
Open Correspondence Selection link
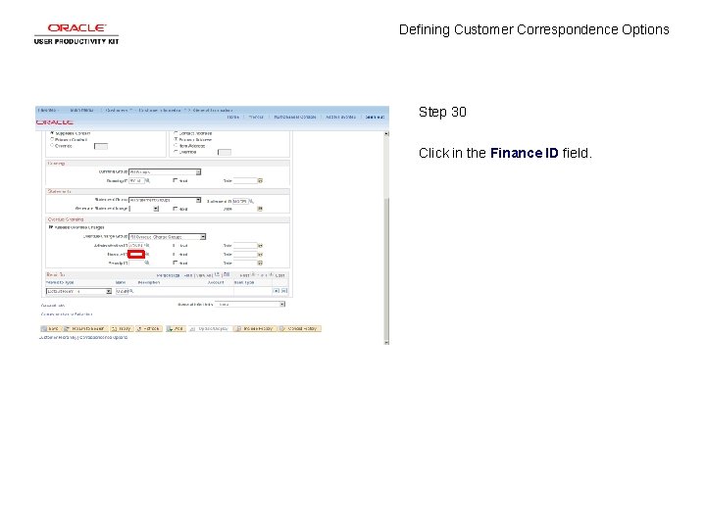pyautogui.click(x=67, y=314)
